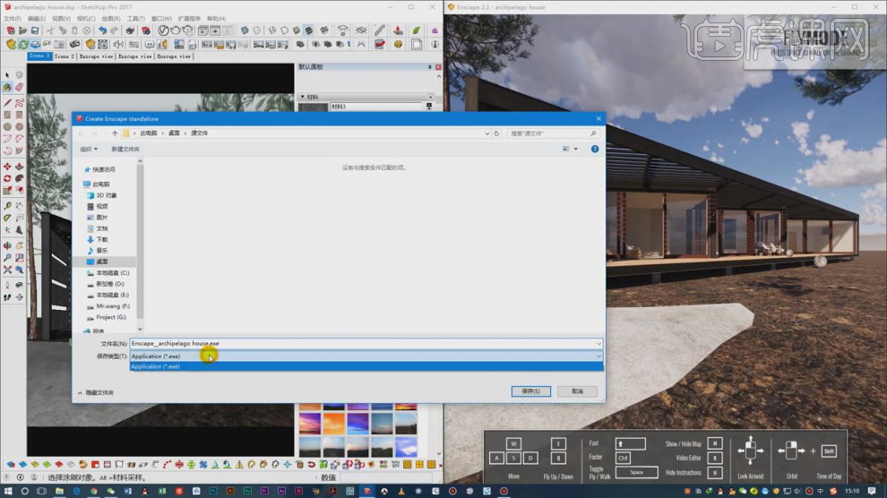Click the Print icon in SketchUp toolbar
The width and height of the screenshot is (887, 498).
pyautogui.click(x=130, y=30)
